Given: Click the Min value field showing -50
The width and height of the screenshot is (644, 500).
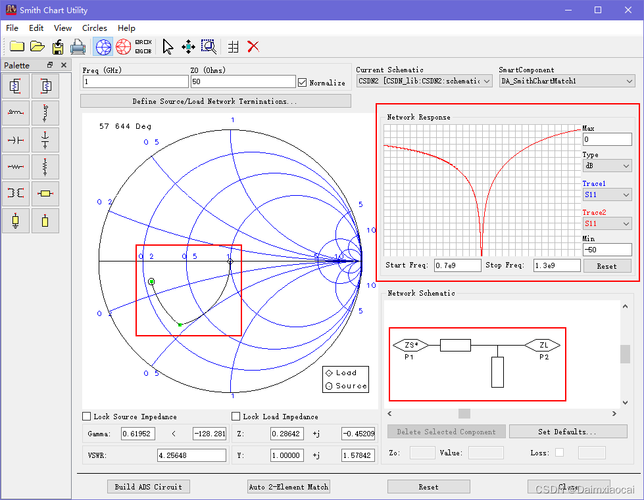Looking at the screenshot, I should click(607, 250).
